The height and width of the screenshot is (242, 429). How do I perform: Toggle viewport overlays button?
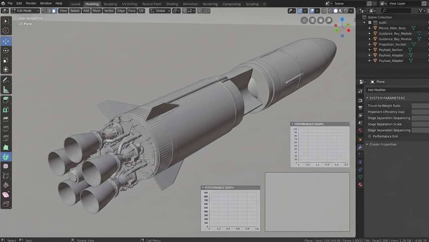tap(312, 11)
